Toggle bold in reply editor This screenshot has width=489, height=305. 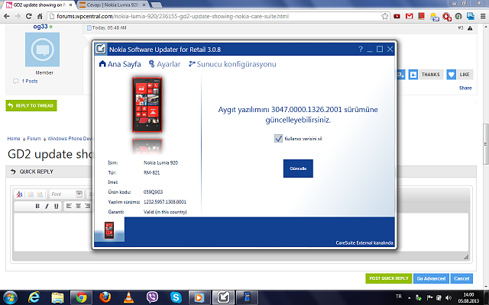point(37,206)
